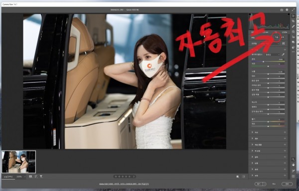299x191 pixels.
Task: Expand the last collapsed panel in list
Action: 268,176
